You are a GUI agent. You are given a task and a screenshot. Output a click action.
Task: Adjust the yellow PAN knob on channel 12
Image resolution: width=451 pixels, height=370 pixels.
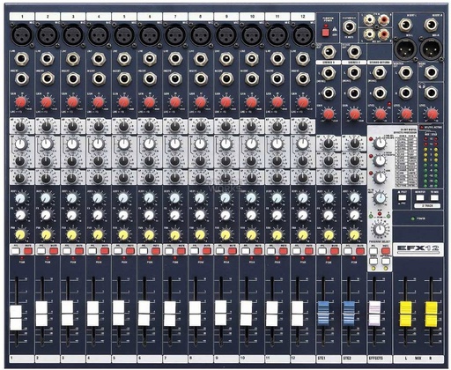(x=303, y=235)
